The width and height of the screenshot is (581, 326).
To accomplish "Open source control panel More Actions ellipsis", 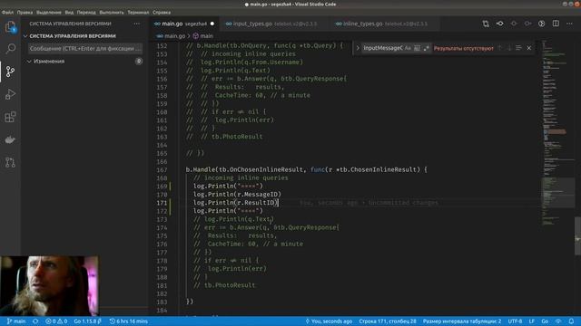I will coord(137,24).
